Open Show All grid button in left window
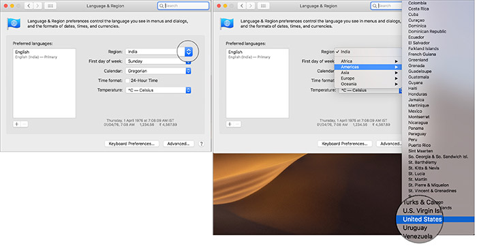 (50, 5)
